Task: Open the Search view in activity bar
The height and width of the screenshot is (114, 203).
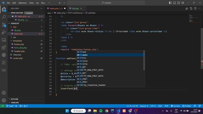Action: coord(4,17)
